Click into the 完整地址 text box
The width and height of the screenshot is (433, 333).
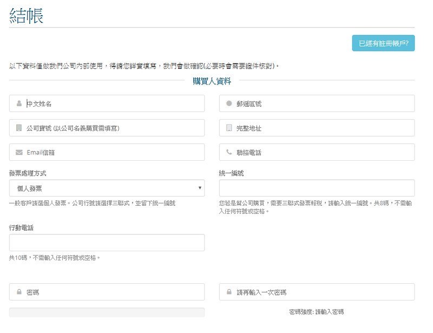[x=324, y=128]
